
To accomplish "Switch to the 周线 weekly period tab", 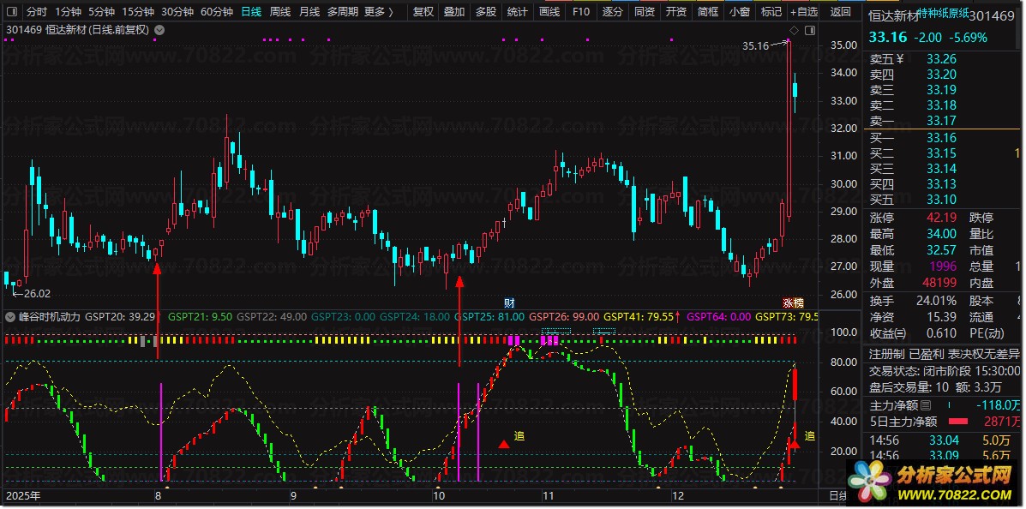I will click(280, 12).
